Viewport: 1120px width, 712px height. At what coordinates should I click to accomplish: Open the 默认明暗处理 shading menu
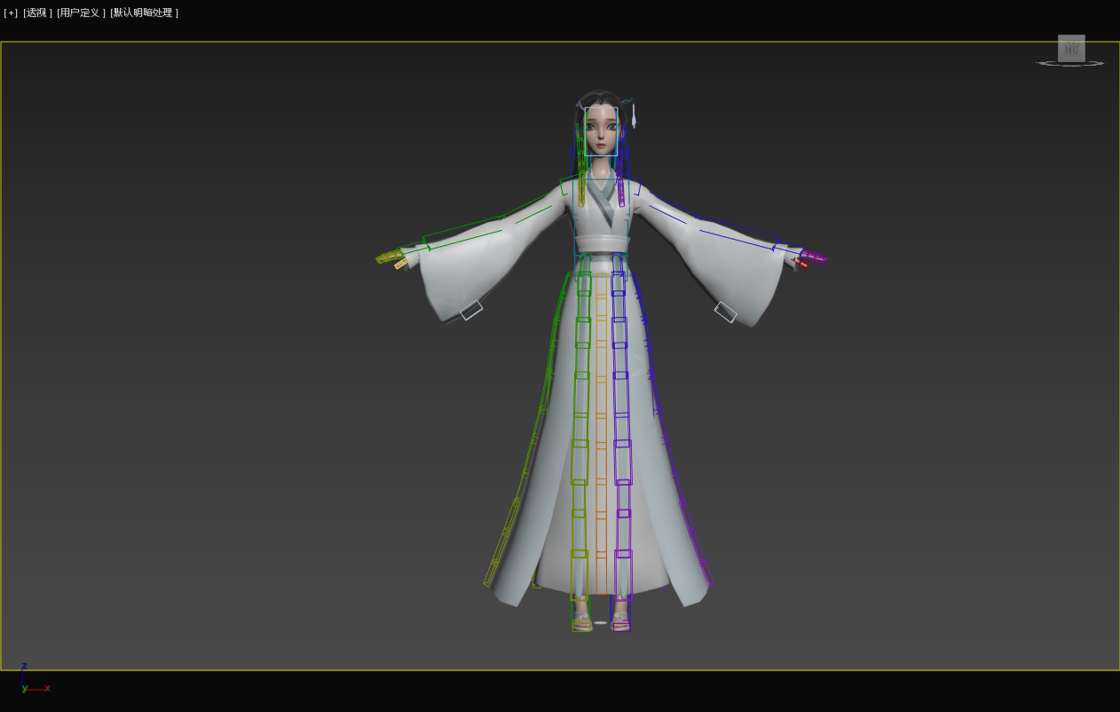(144, 12)
